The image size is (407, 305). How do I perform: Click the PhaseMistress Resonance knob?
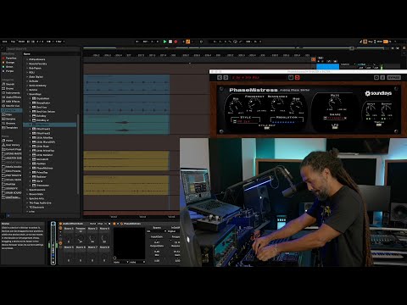point(277,105)
